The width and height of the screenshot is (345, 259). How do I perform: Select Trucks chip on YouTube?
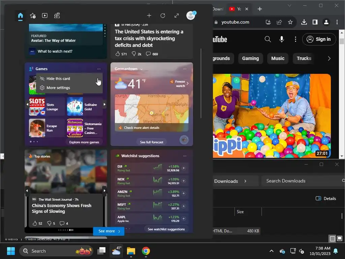pyautogui.click(x=304, y=58)
